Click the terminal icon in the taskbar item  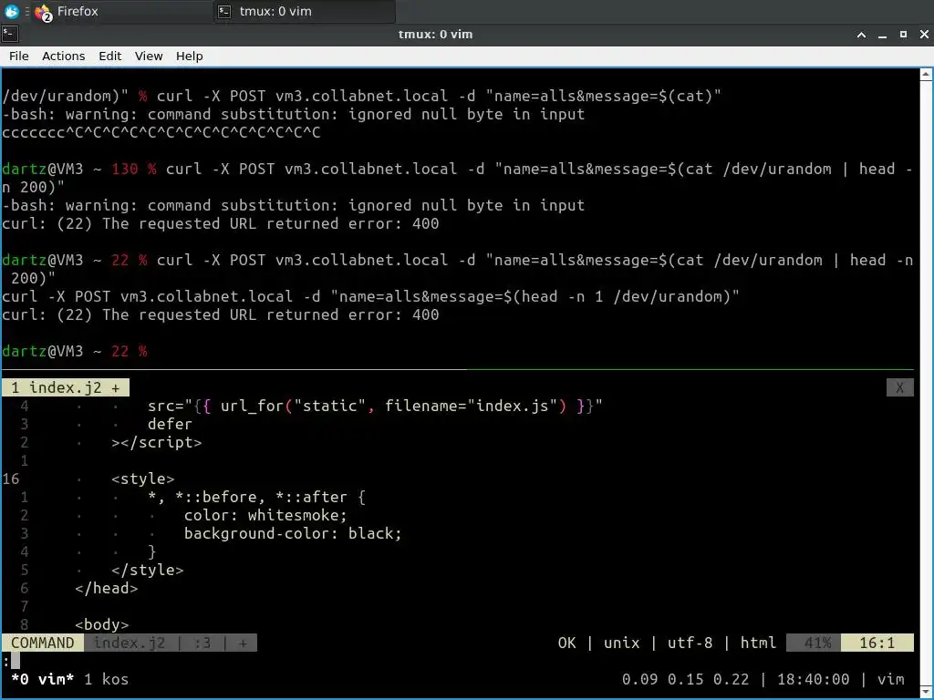[224, 11]
